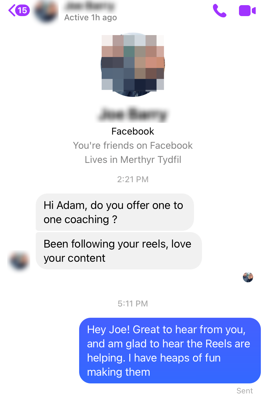266x395 pixels.
Task: Tap the 2:21 PM timestamp
Action: tap(133, 179)
